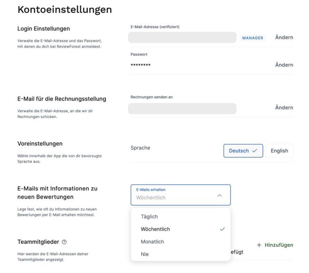Pick Nie to stop review emails

tap(145, 254)
